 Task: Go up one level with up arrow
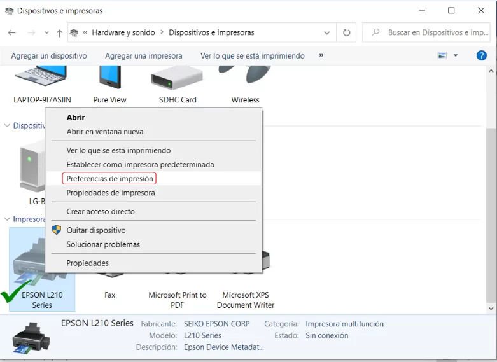tap(60, 32)
